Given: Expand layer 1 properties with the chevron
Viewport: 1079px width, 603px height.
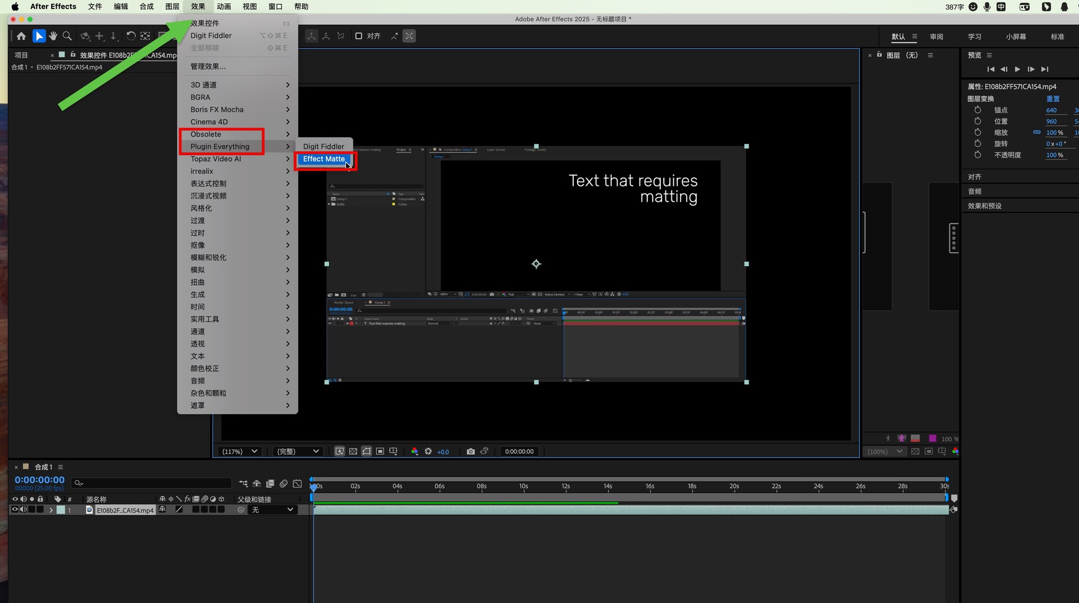Looking at the screenshot, I should [x=51, y=510].
